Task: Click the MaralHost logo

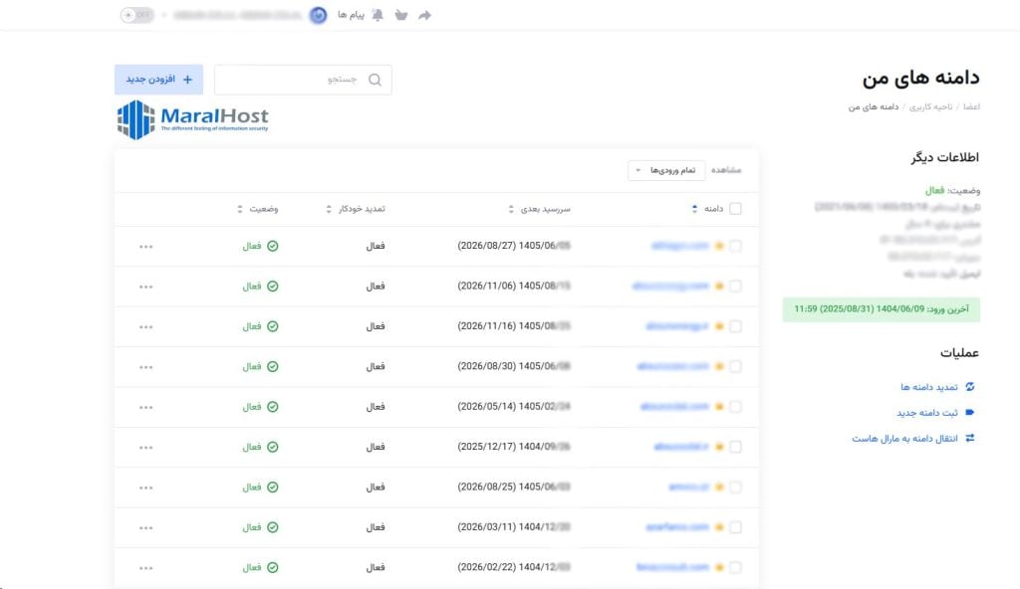Action: (192, 119)
